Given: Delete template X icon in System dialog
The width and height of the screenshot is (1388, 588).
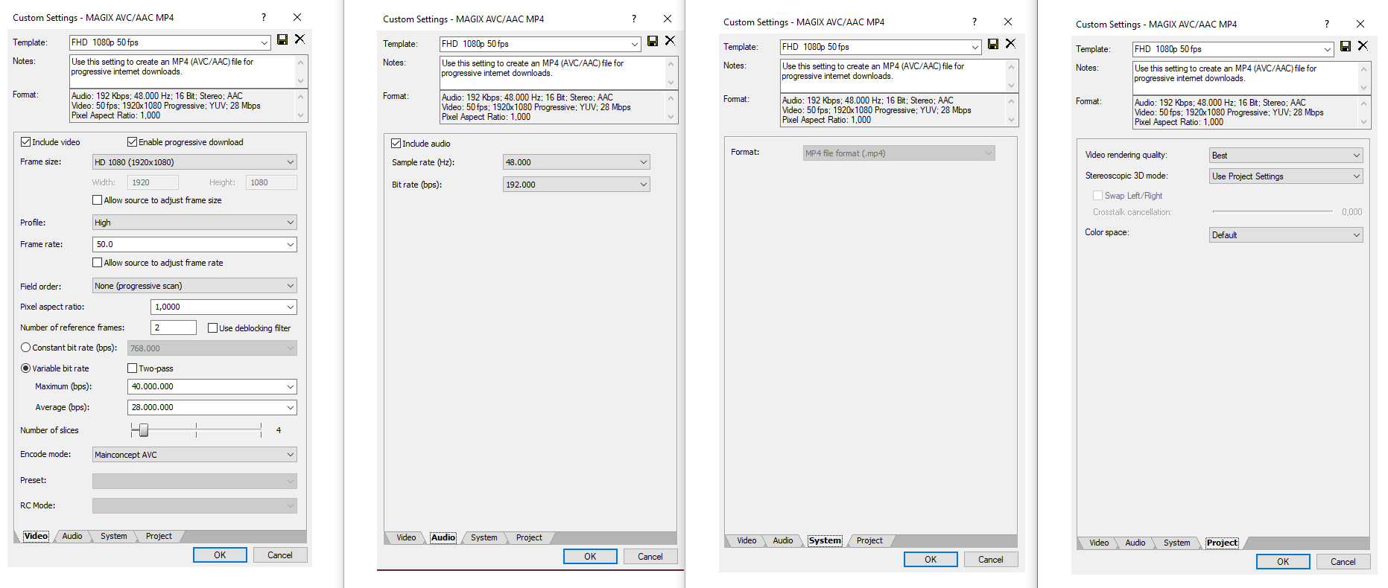Looking at the screenshot, I should pyautogui.click(x=1010, y=43).
